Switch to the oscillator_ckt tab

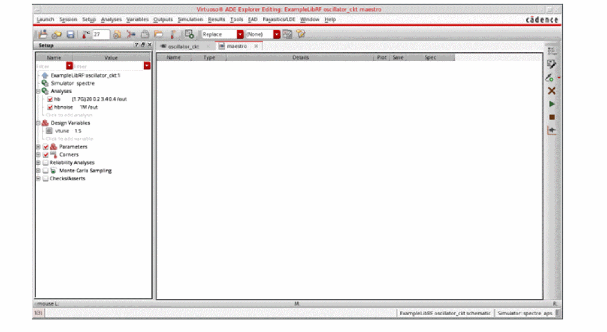(183, 46)
